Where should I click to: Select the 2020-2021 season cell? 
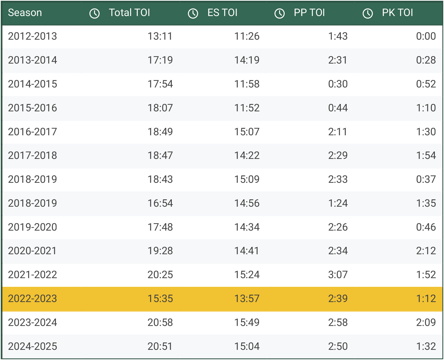coord(33,251)
